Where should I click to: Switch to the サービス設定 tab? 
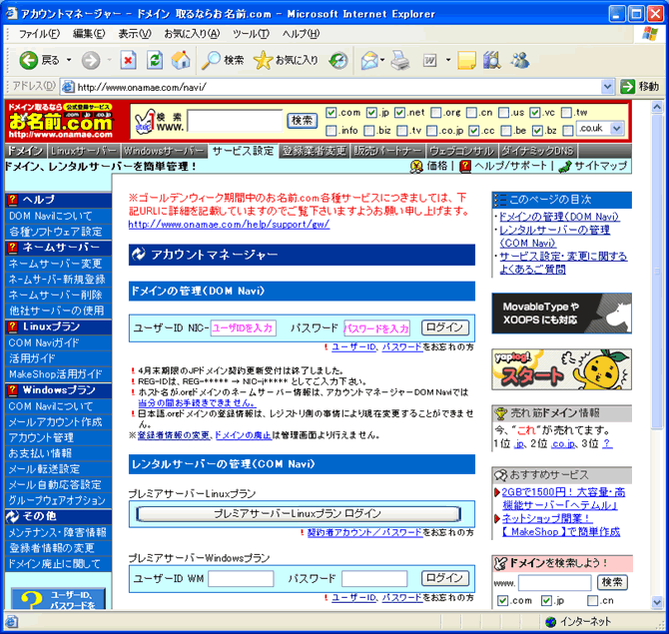pos(244,151)
